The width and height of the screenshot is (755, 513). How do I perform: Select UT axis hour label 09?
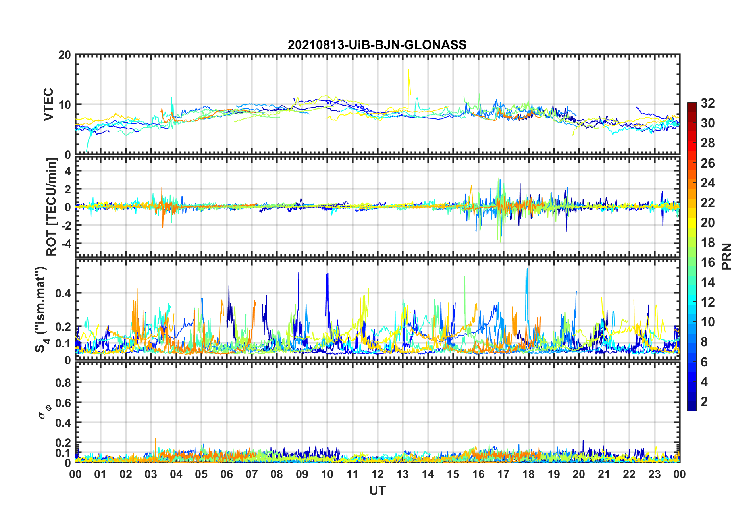(x=302, y=474)
